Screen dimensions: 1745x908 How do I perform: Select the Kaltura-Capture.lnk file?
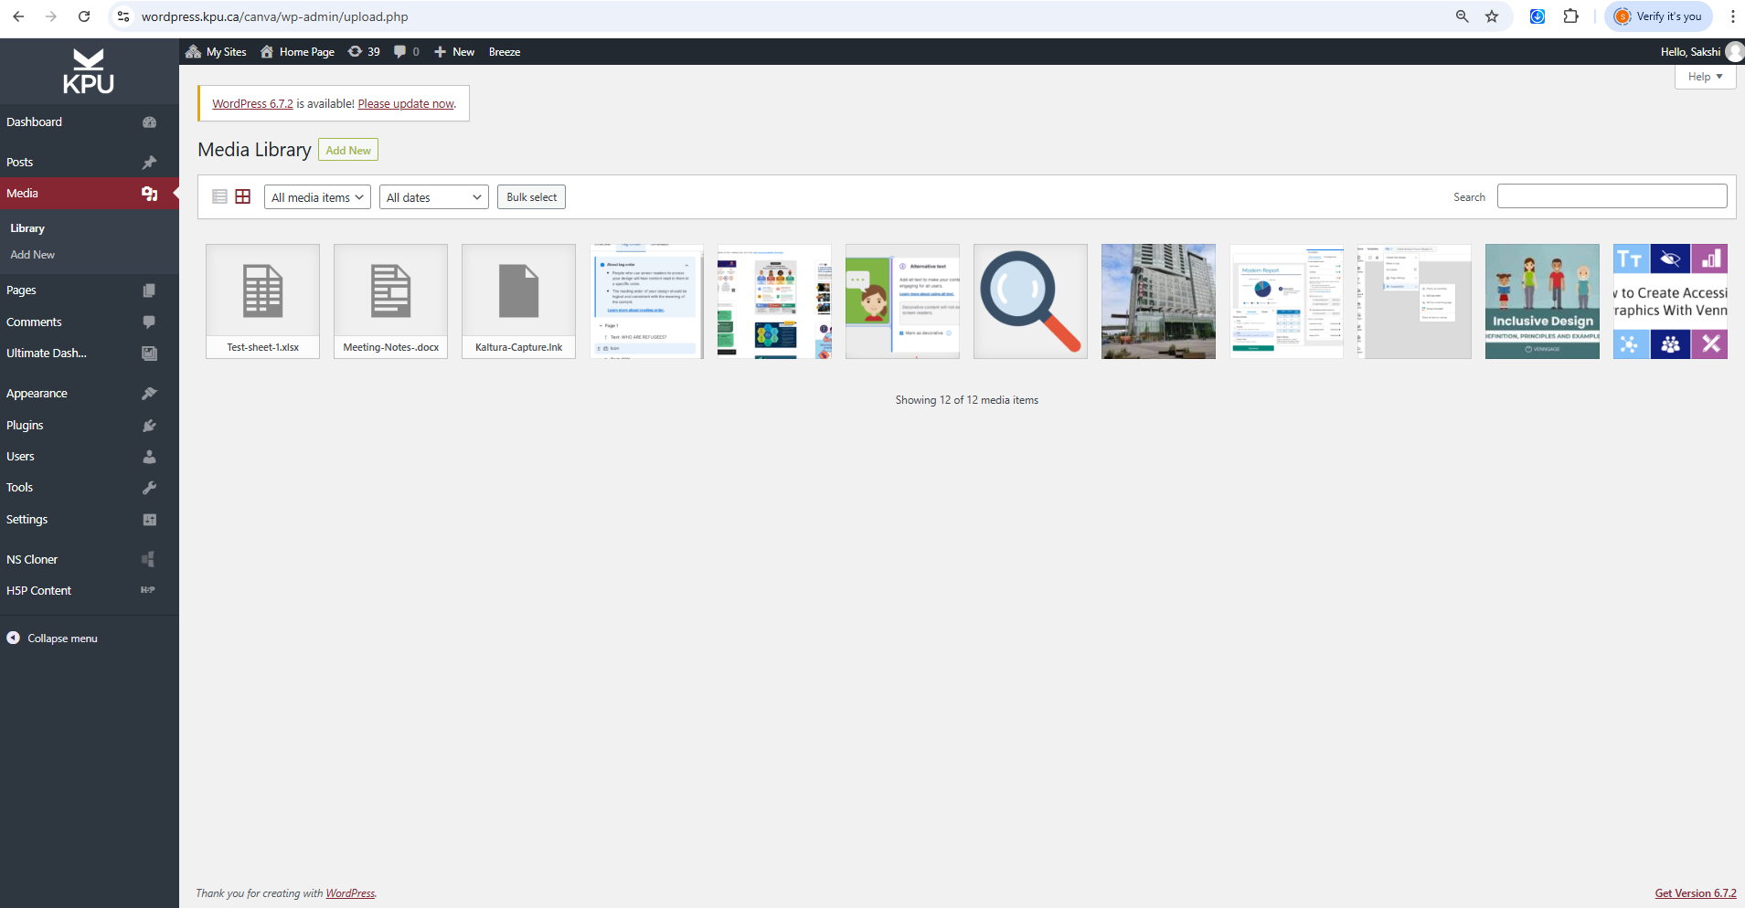519,301
